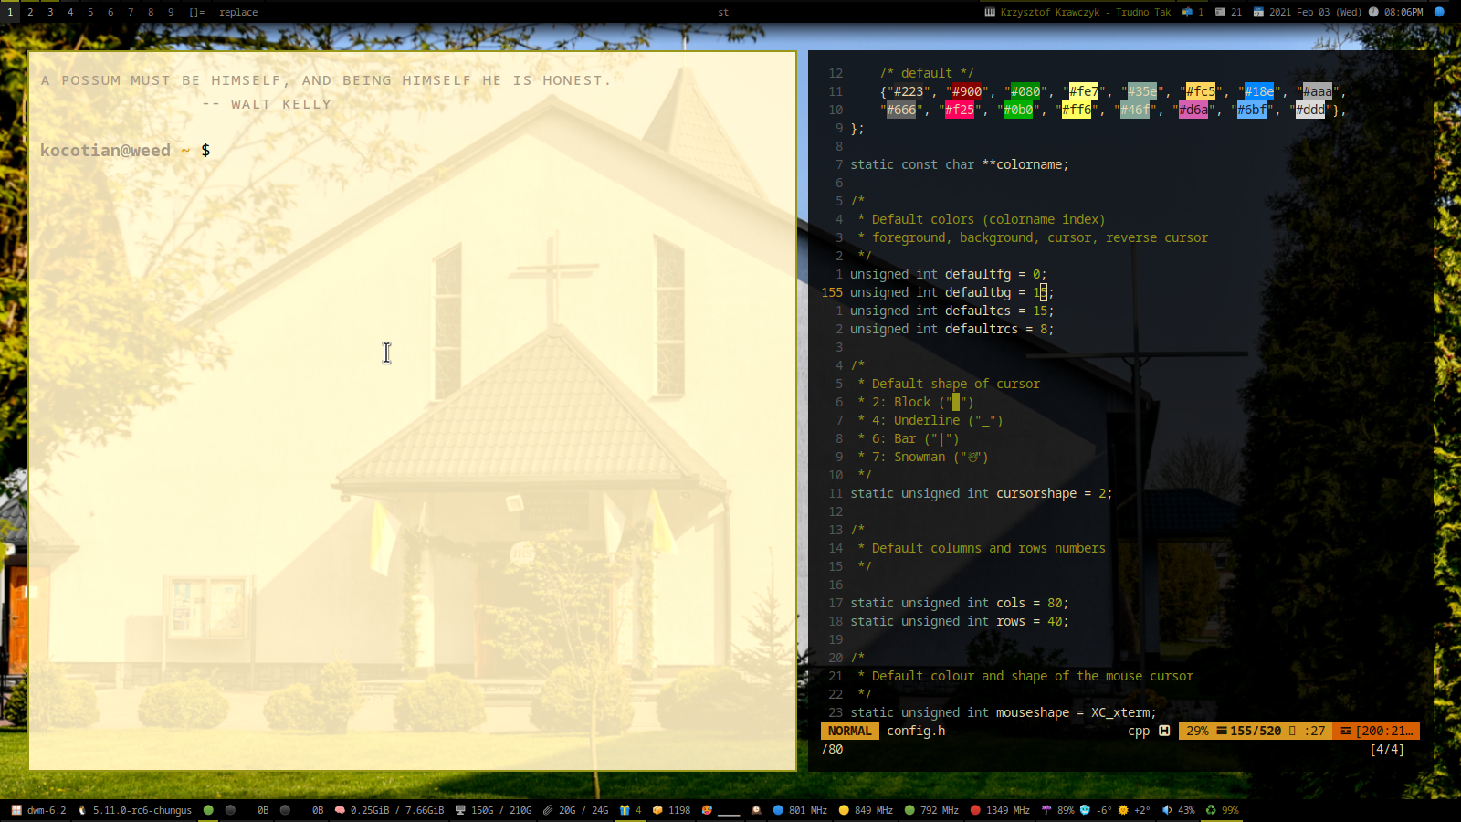Click the volume speaker icon showing 43%

pos(1167,810)
